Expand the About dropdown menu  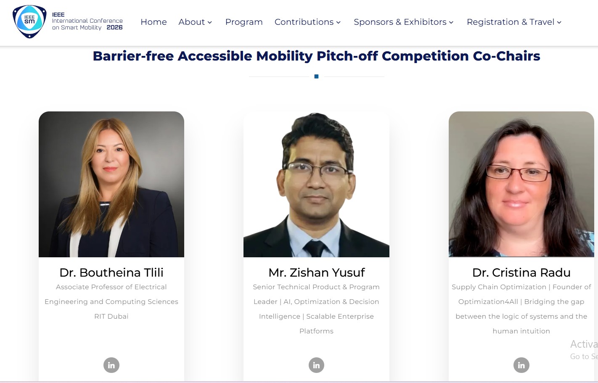tap(195, 22)
